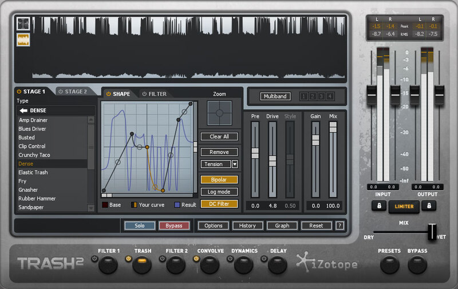The height and width of the screenshot is (289, 458).
Task: Click the Clear All button
Action: click(219, 137)
